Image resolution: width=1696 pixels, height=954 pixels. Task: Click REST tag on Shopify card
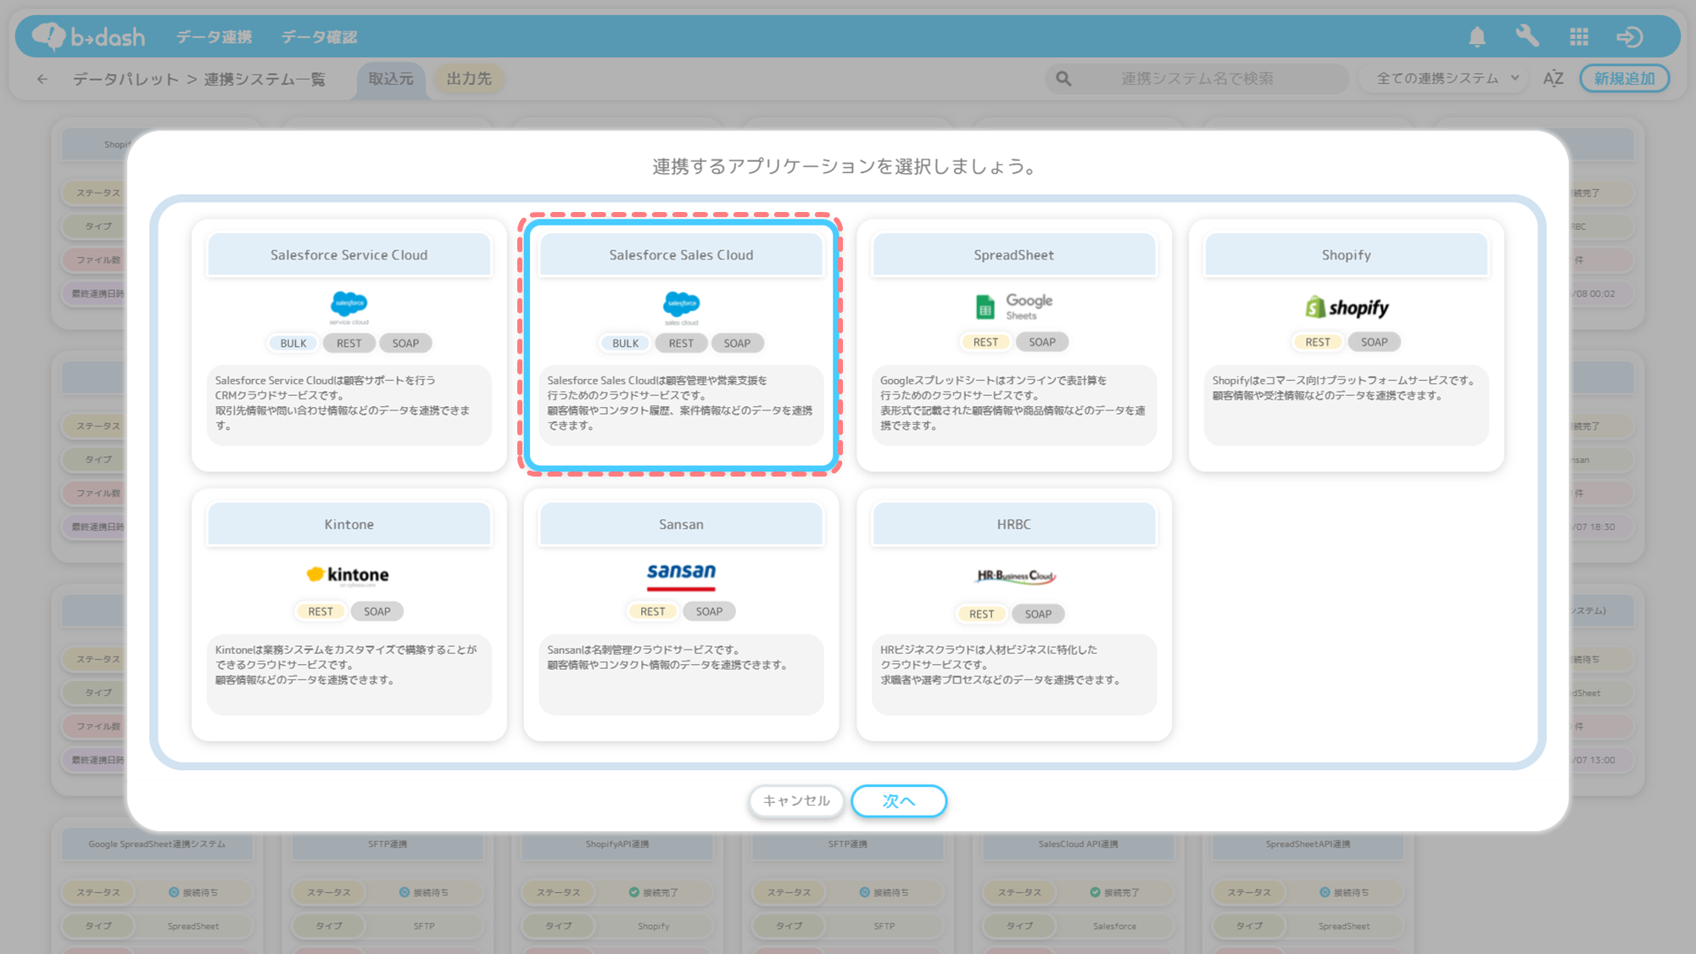[x=1318, y=343]
